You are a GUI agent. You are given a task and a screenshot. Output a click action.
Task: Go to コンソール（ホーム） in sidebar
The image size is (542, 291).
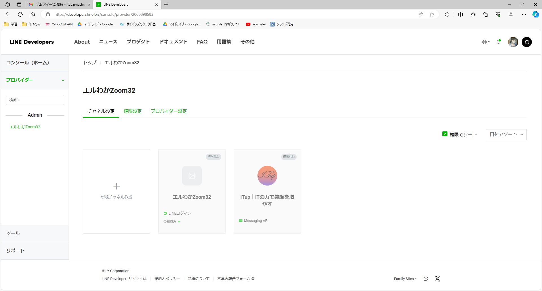coord(35,63)
